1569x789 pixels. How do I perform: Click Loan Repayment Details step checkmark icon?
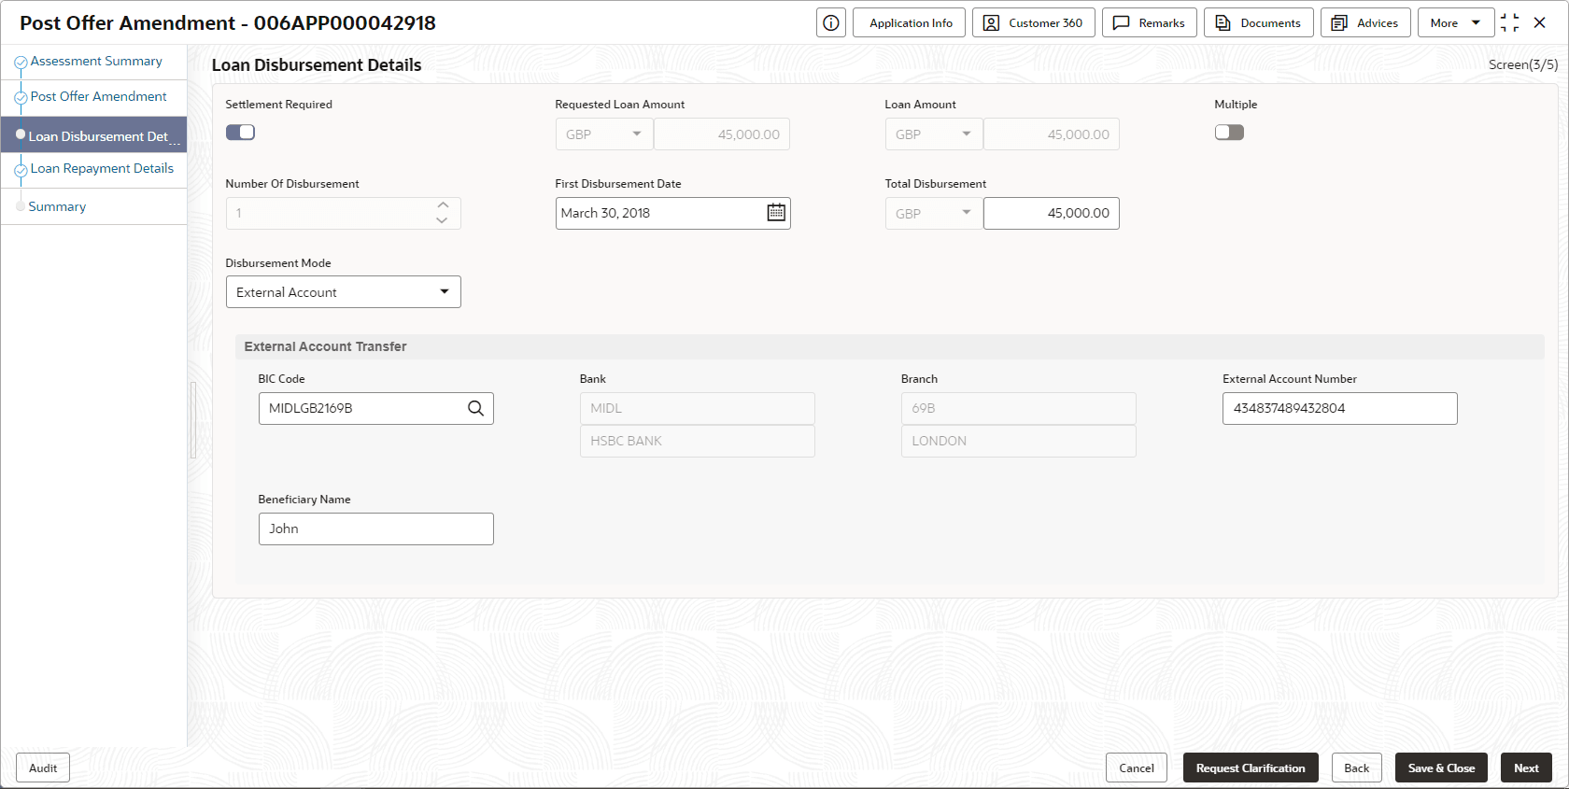[x=21, y=170]
